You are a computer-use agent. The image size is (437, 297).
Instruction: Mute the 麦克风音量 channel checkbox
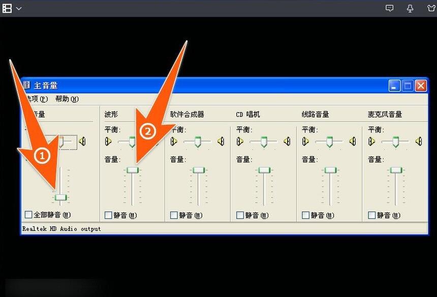coord(372,215)
